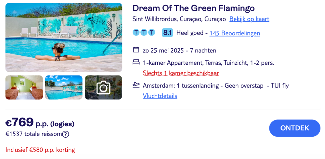Image resolution: width=325 pixels, height=159 pixels.
Task: Click the calendar icon next to date
Action: point(136,50)
